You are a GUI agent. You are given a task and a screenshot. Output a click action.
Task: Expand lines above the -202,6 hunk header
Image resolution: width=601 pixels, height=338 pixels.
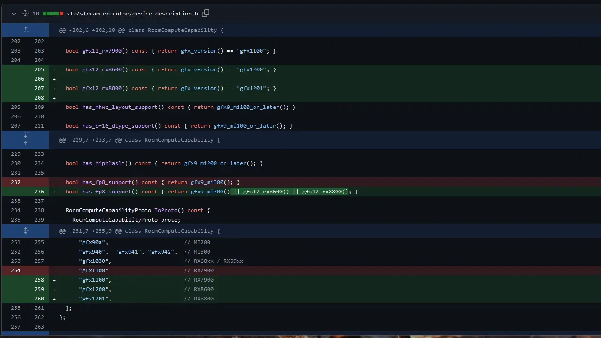[x=25, y=30]
